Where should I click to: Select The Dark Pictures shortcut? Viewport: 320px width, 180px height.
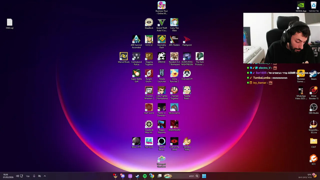(x=199, y=59)
